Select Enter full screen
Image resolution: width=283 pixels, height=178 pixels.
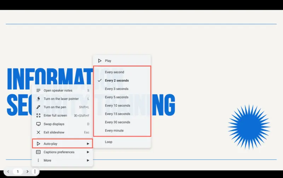tap(62, 115)
